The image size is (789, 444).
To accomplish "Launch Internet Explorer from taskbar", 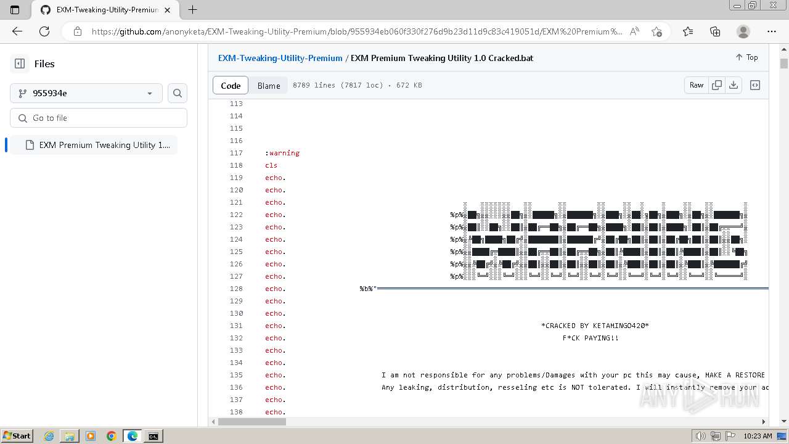I will (x=49, y=436).
